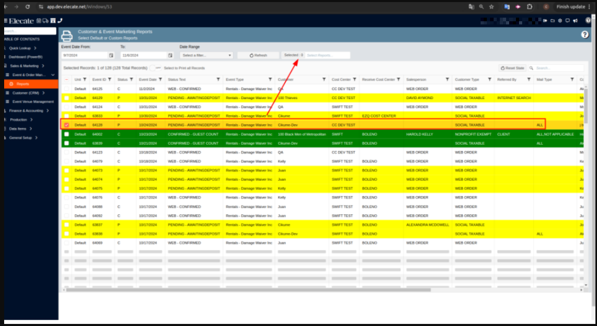Collapse the Event & Order Management section
This screenshot has height=326, width=597.
(53, 75)
